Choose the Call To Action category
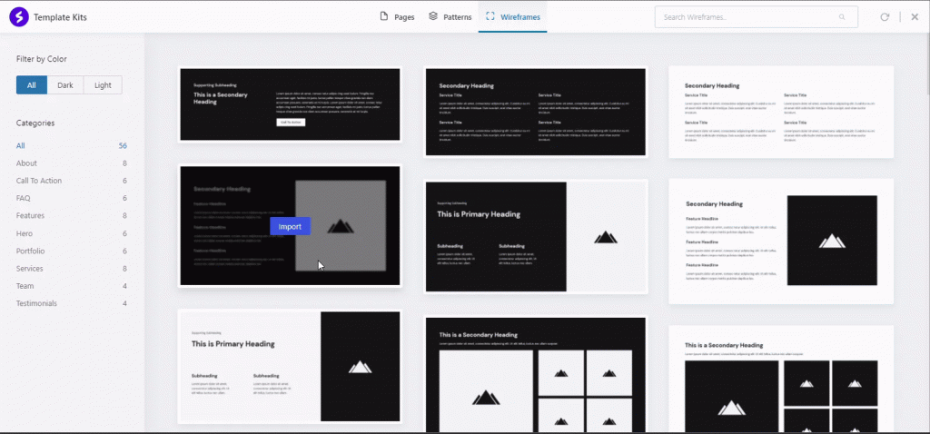Image resolution: width=930 pixels, height=434 pixels. (38, 181)
